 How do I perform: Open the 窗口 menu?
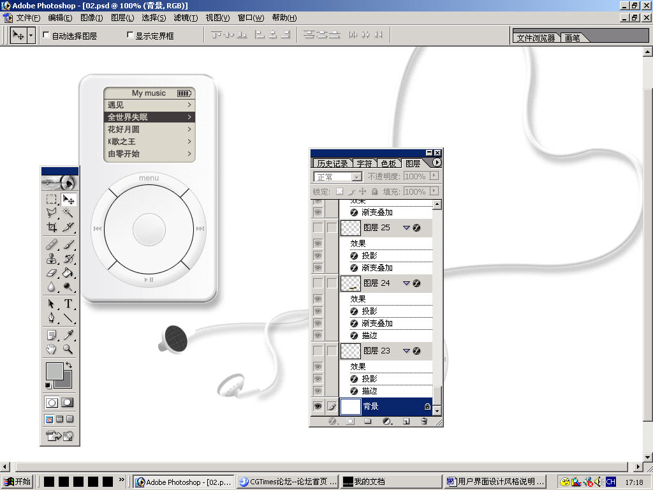251,17
